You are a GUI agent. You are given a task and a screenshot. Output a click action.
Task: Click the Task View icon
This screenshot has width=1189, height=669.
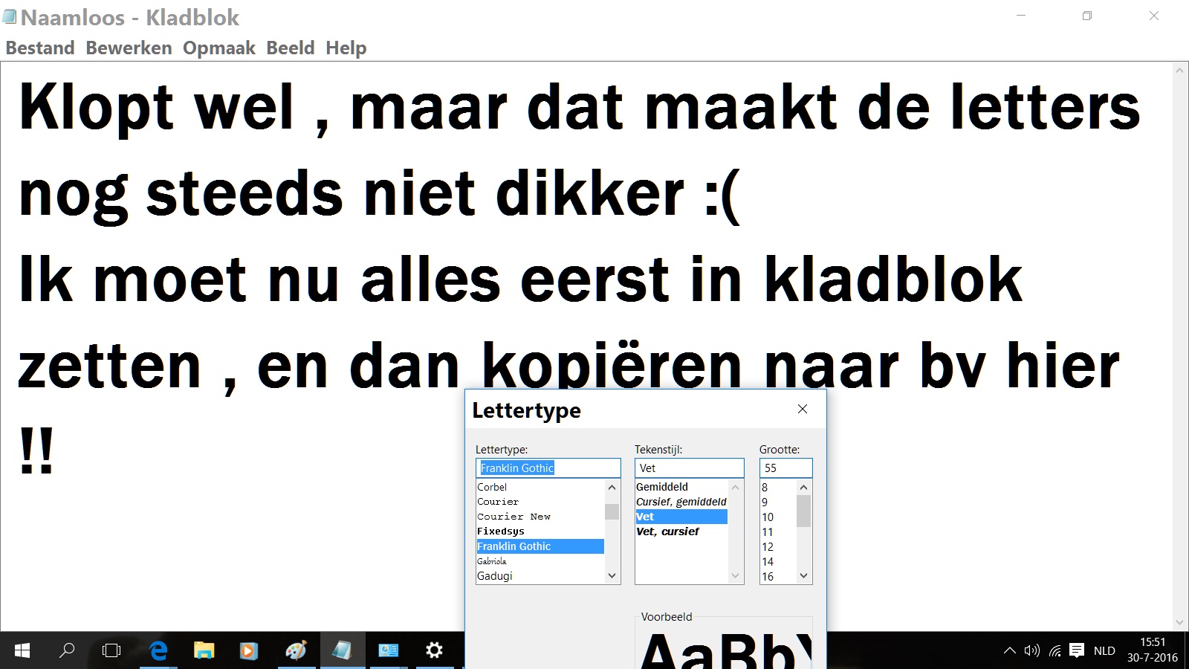pos(111,651)
